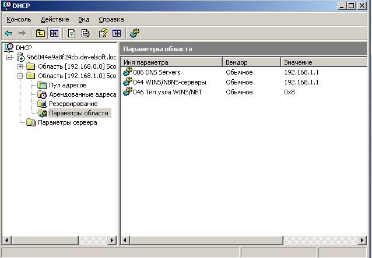The width and height of the screenshot is (372, 258).
Task: Select Арендованные адреса
Action: [x=83, y=94]
